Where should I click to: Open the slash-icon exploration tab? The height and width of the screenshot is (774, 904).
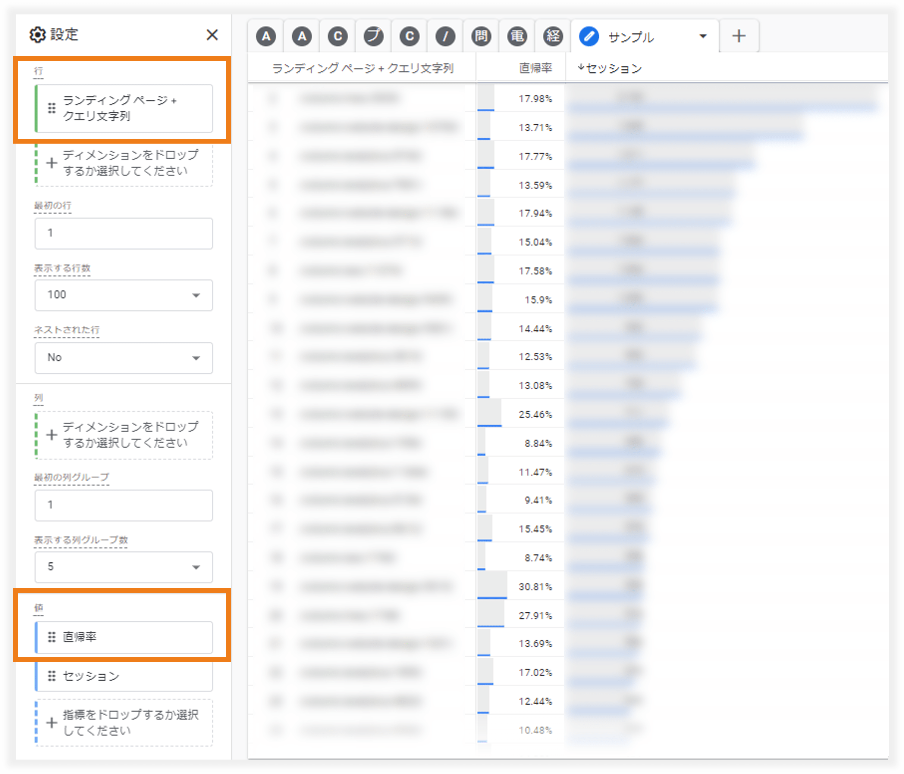point(445,36)
